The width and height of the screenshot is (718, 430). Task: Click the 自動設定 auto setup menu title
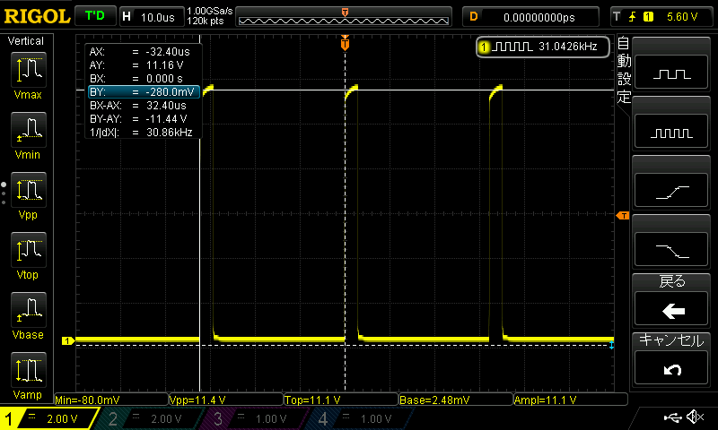pyautogui.click(x=624, y=70)
